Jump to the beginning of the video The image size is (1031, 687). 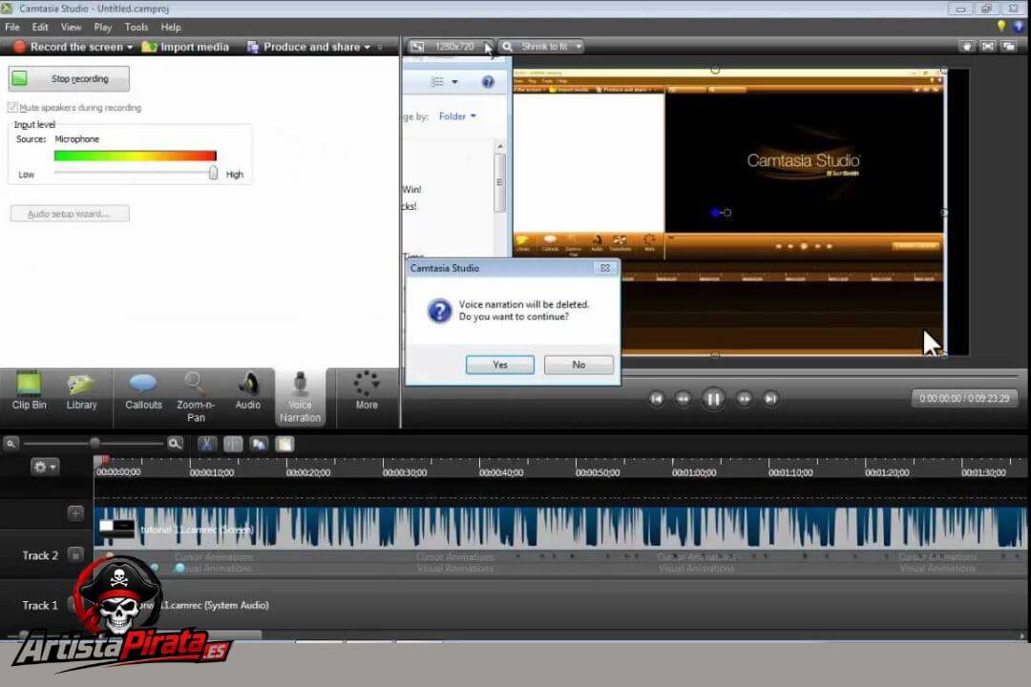(x=656, y=399)
